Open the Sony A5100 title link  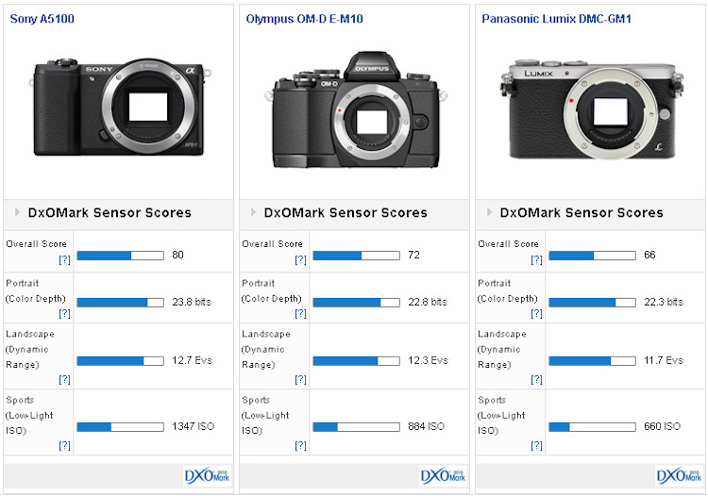tap(42, 19)
